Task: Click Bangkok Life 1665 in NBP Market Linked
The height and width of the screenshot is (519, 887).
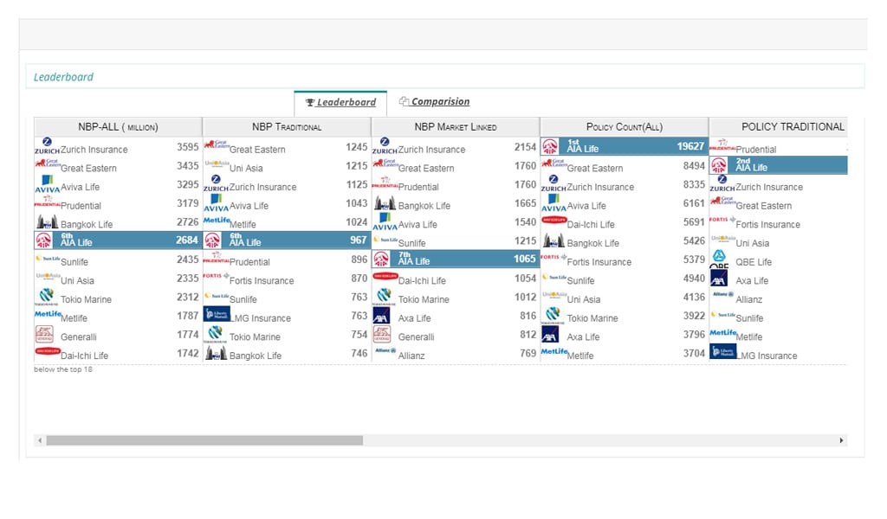Action: point(456,203)
